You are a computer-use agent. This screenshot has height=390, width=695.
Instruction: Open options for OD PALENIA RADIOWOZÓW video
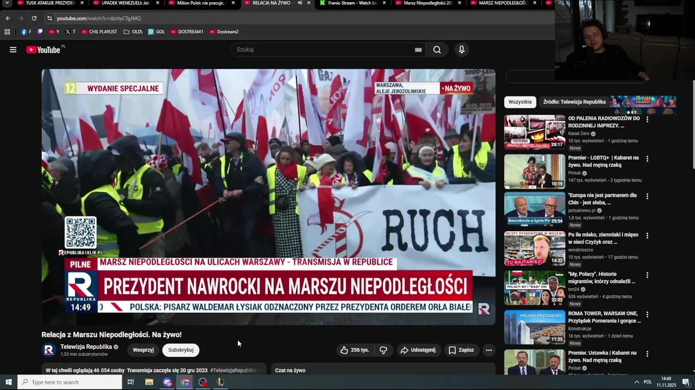tap(647, 120)
